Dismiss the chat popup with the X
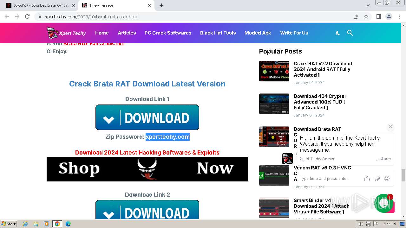 point(391,126)
